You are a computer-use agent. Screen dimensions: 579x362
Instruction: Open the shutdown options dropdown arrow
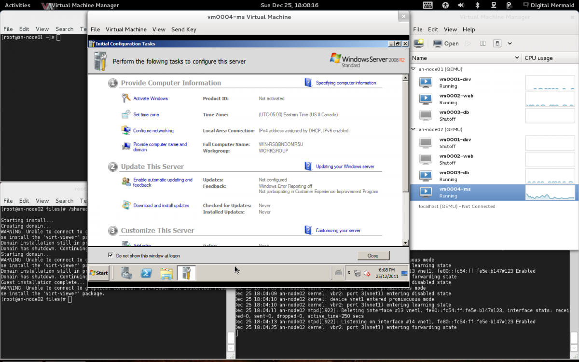pos(510,43)
